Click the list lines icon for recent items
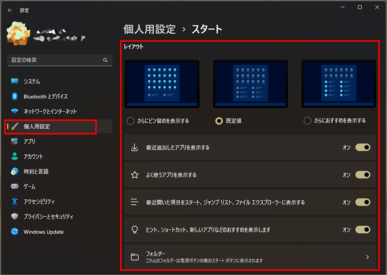This screenshot has height=275, width=387. (134, 202)
